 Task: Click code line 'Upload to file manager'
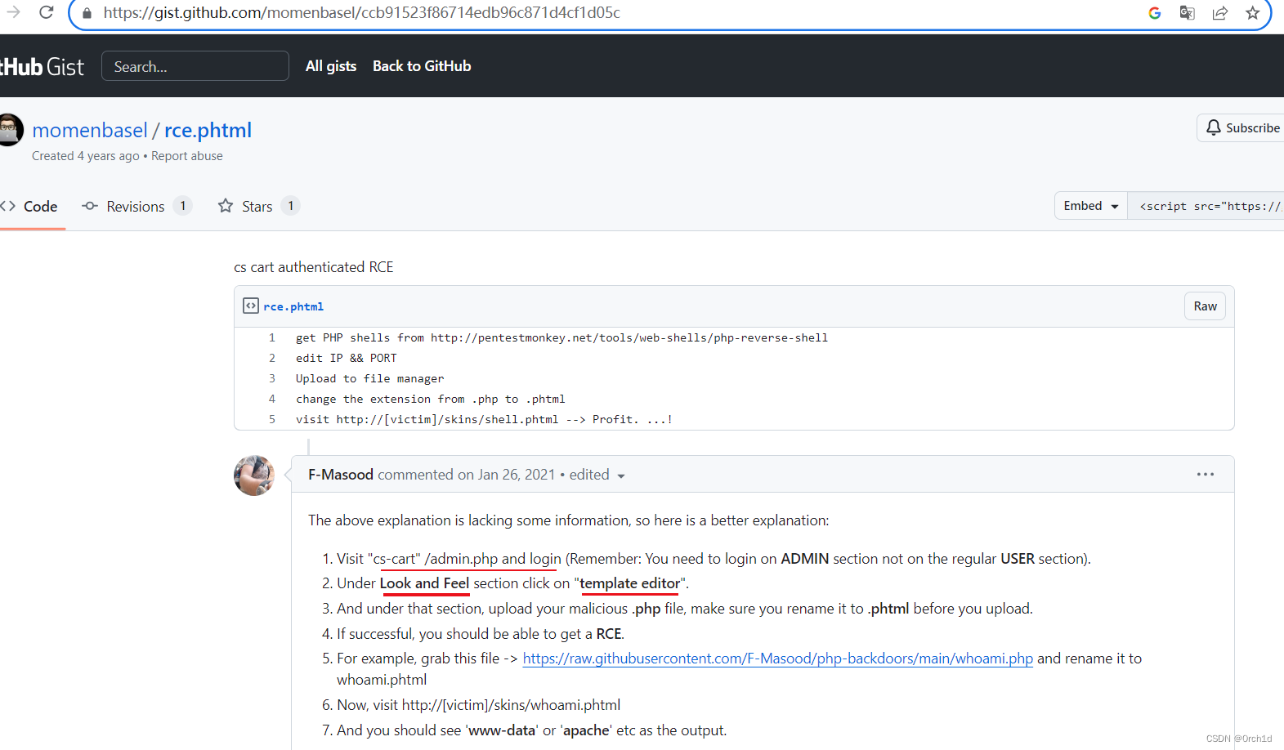click(370, 378)
